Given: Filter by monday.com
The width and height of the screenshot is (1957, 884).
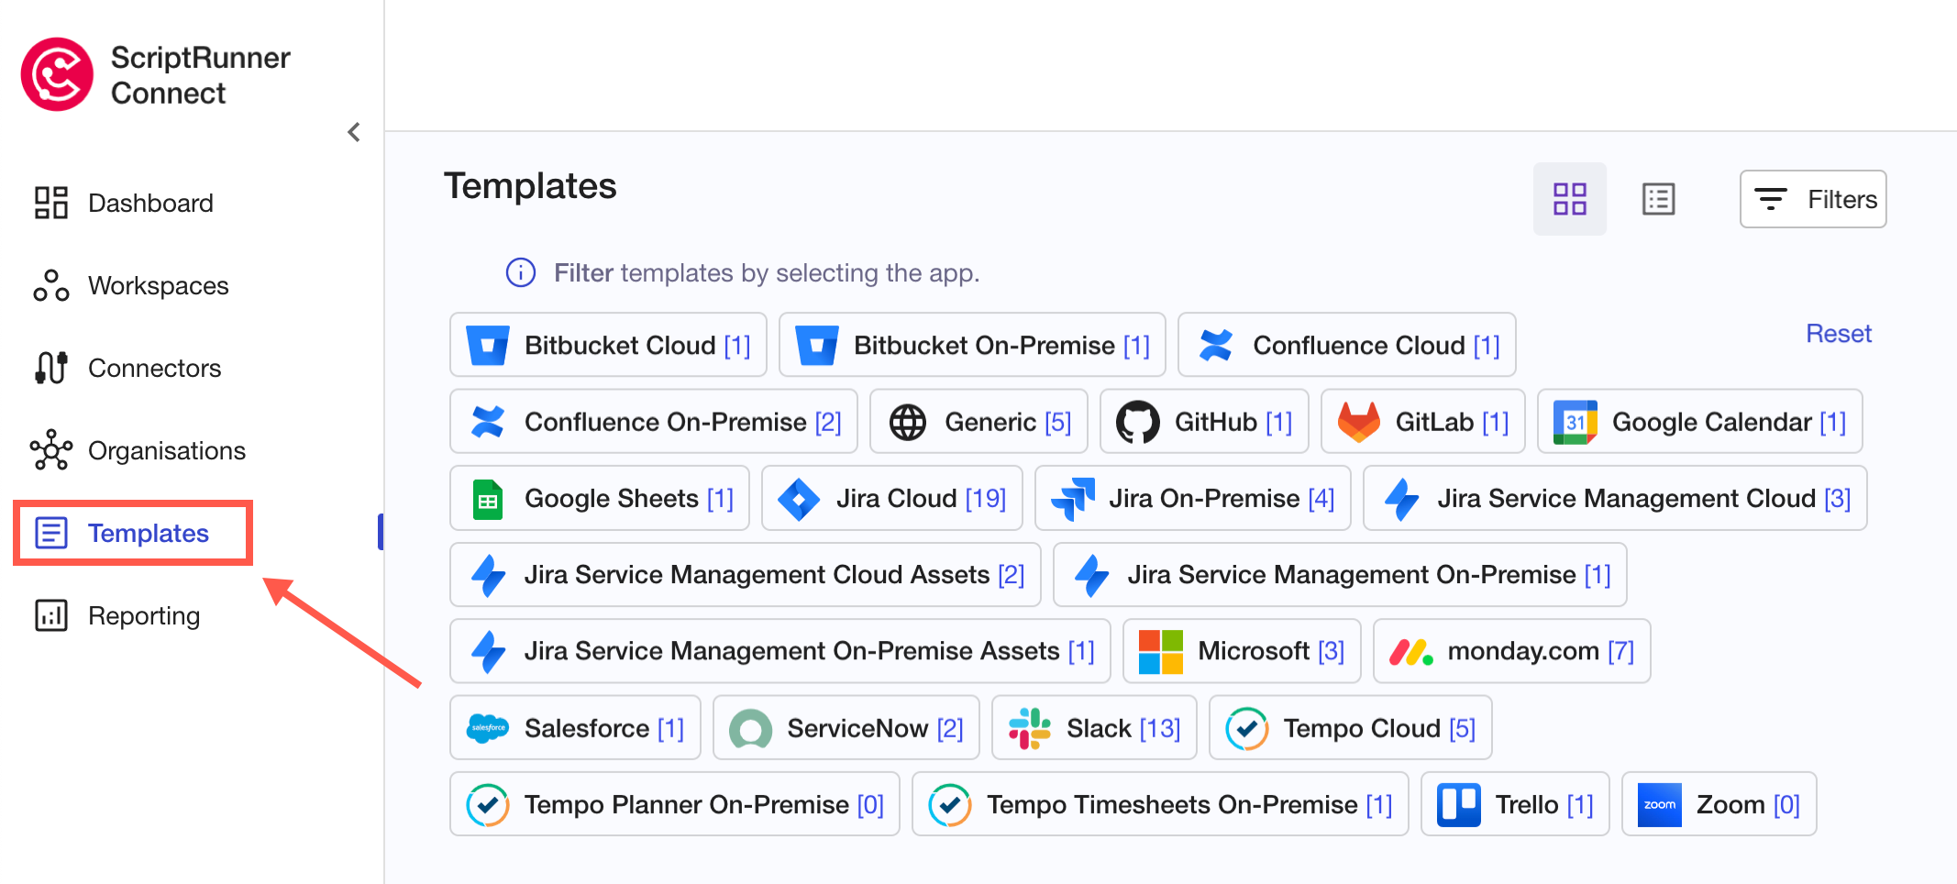Looking at the screenshot, I should pos(1512,650).
